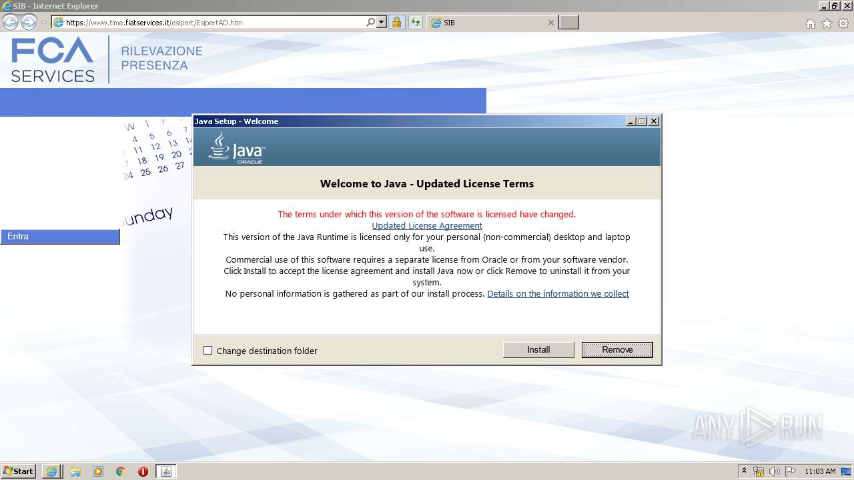
Task: Launch Windows Media Player from taskbar
Action: point(98,471)
